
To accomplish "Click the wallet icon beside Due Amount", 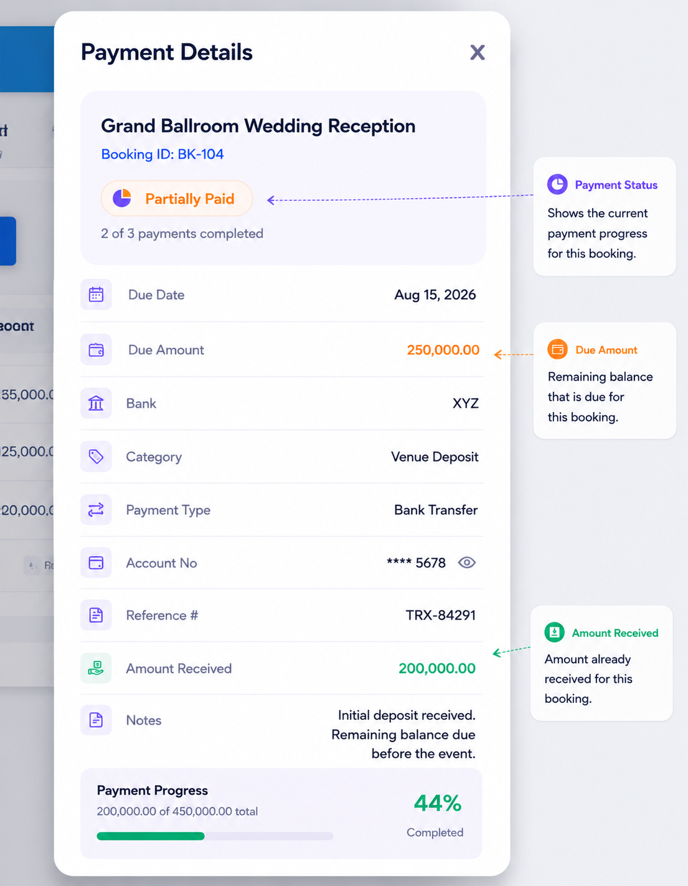I will click(96, 350).
